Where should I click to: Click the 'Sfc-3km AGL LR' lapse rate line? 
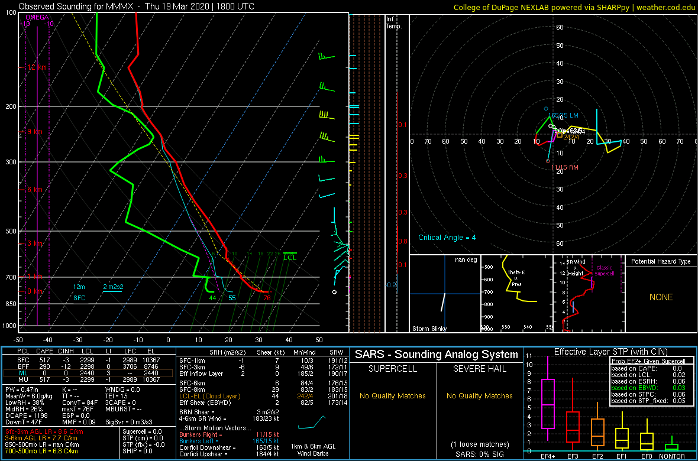(44, 431)
